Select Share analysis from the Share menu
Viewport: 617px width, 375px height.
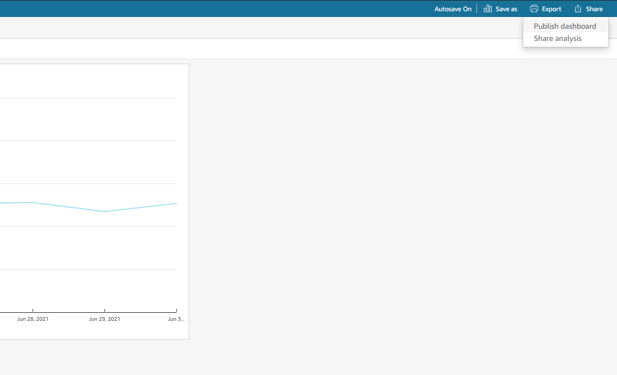pos(565,38)
